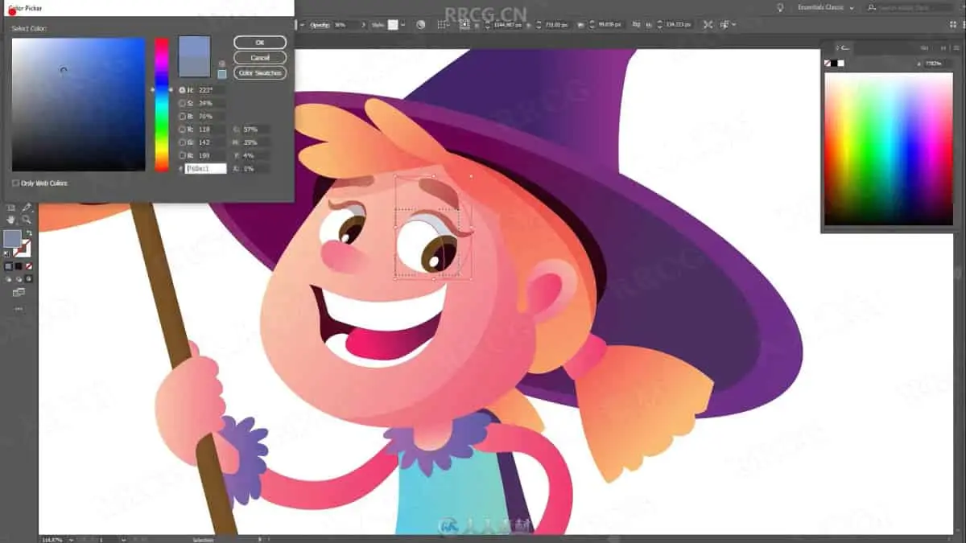The image size is (966, 543).
Task: Select the S saturation radio button
Action: tap(183, 103)
